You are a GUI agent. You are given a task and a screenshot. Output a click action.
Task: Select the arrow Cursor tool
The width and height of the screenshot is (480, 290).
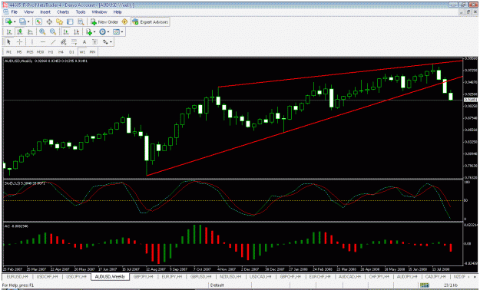coord(8,42)
